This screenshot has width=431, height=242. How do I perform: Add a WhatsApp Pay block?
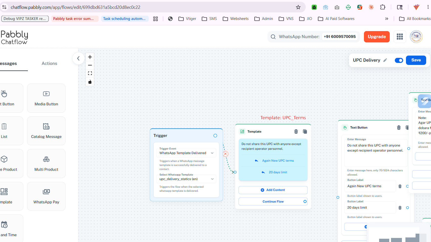(x=46, y=196)
